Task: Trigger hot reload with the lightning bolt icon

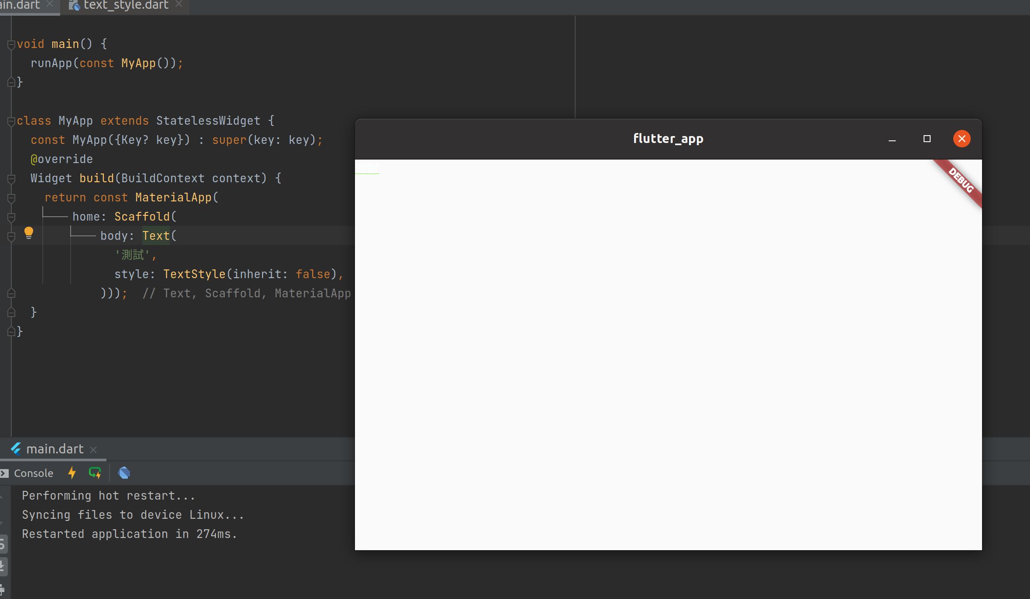Action: (71, 473)
